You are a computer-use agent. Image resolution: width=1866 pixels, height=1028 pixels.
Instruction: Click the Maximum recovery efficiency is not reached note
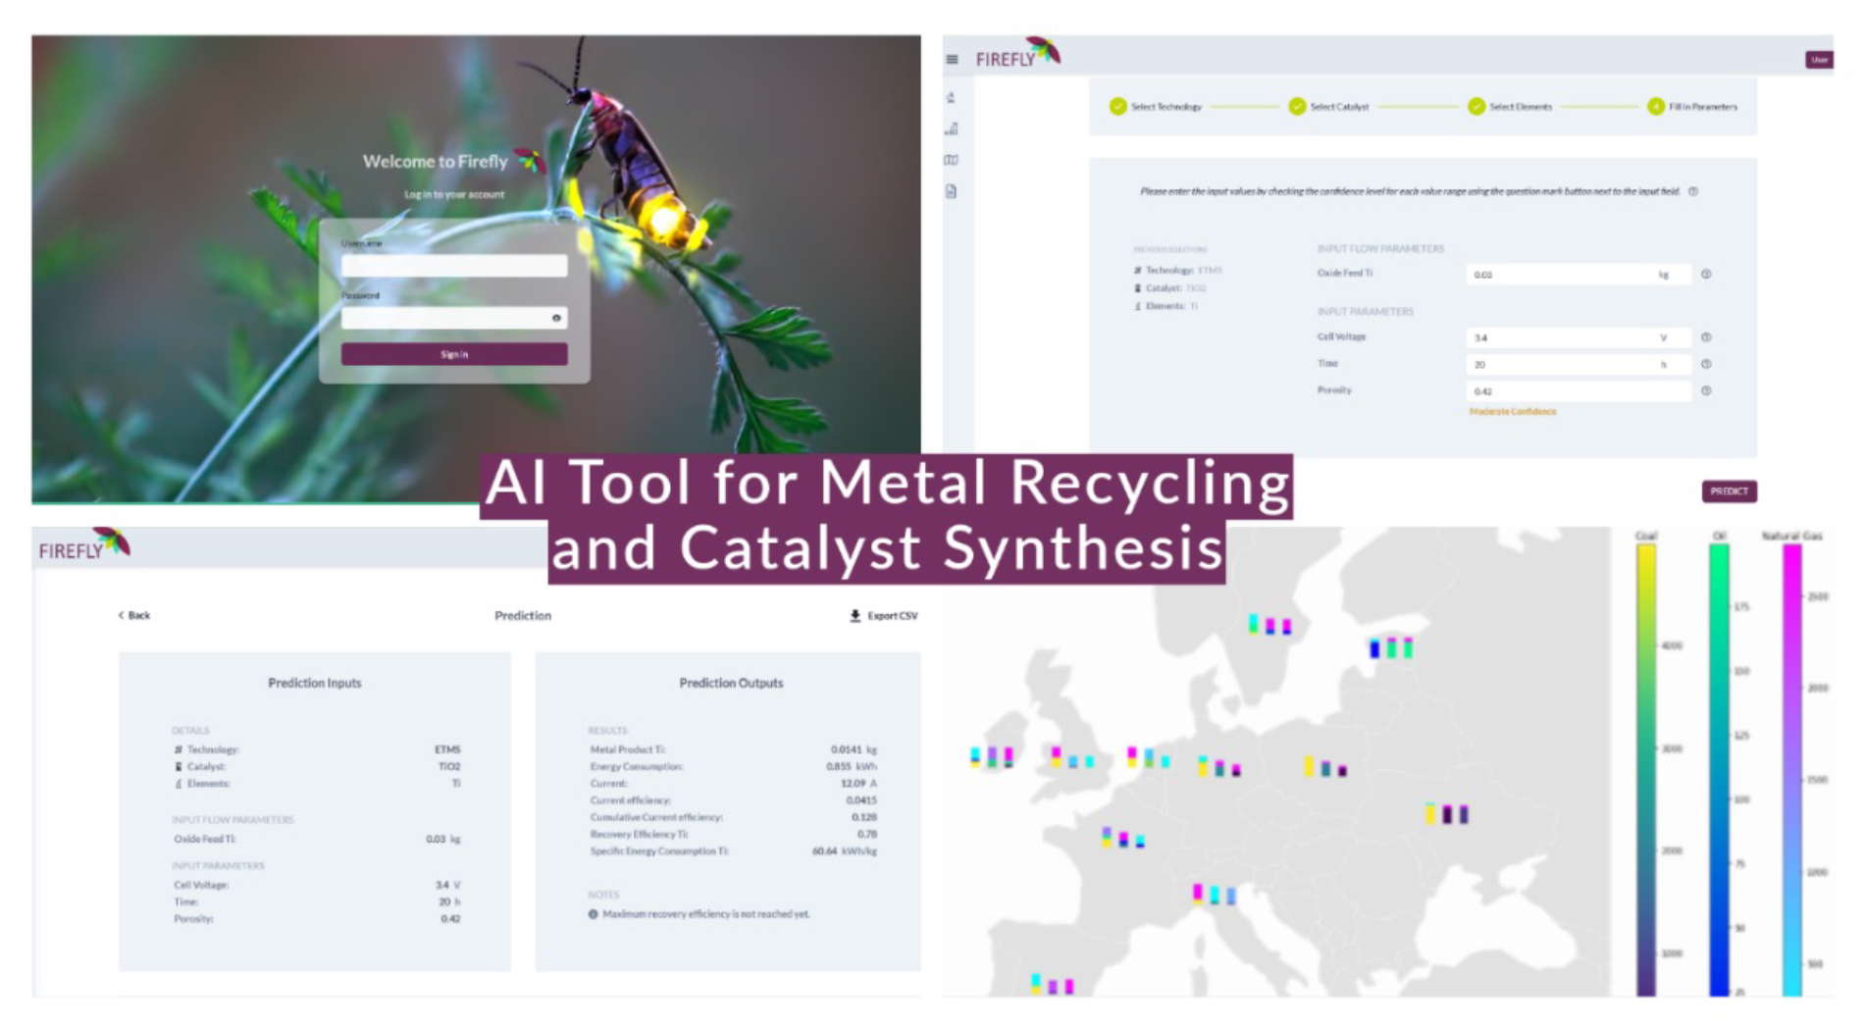706,914
